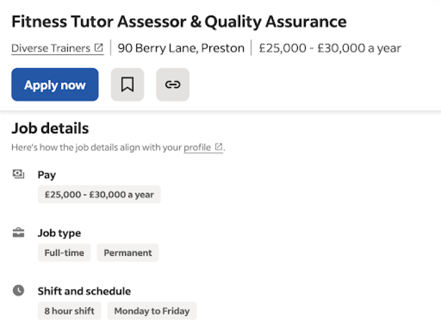Select the Permanent tag

point(128,253)
